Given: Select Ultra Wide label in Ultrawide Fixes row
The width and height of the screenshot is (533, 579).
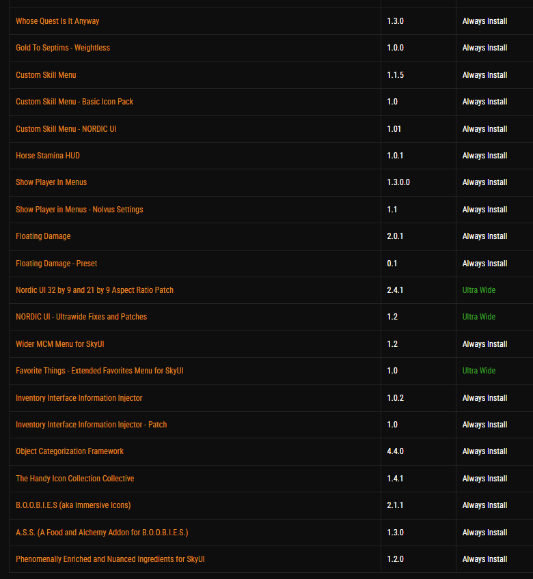Looking at the screenshot, I should pyautogui.click(x=479, y=316).
